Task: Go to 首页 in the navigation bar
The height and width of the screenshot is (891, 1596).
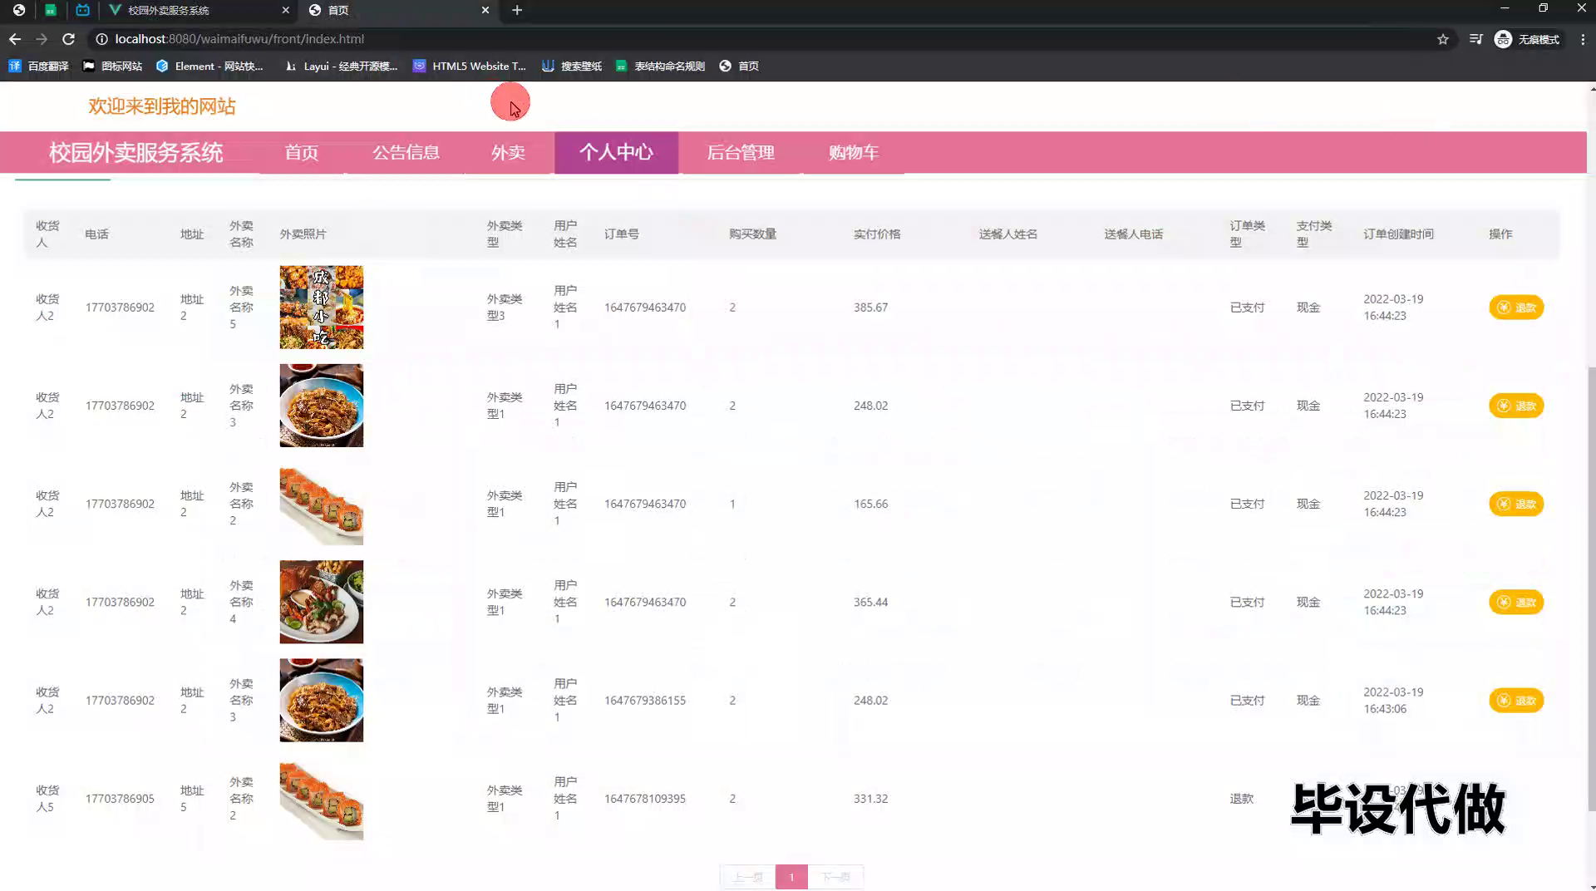Action: pyautogui.click(x=302, y=152)
